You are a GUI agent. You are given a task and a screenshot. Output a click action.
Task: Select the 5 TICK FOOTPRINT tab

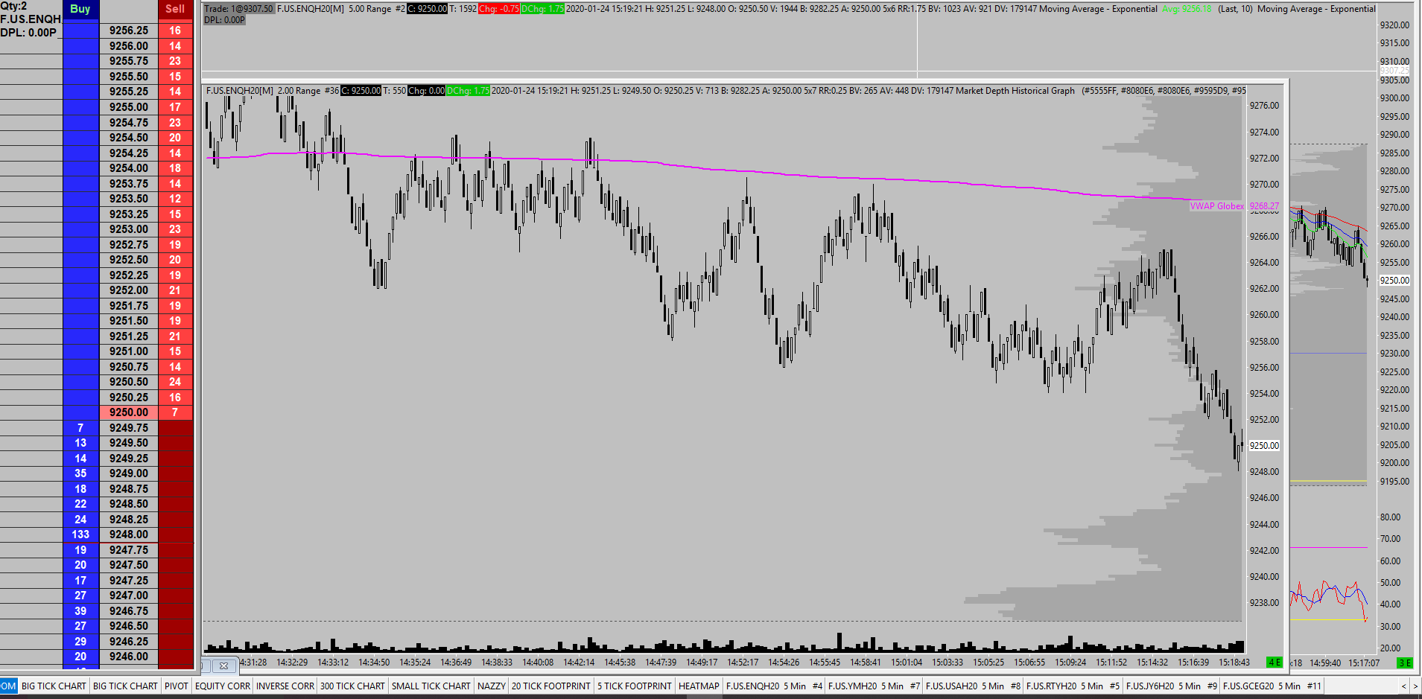tap(635, 686)
